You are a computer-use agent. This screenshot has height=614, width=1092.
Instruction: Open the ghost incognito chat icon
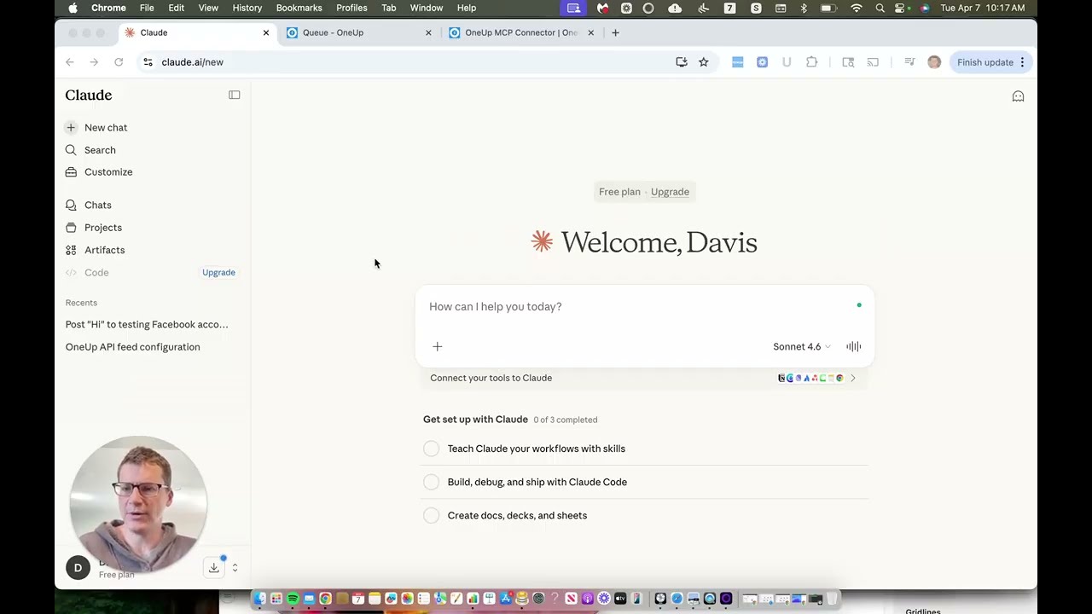tap(1018, 96)
